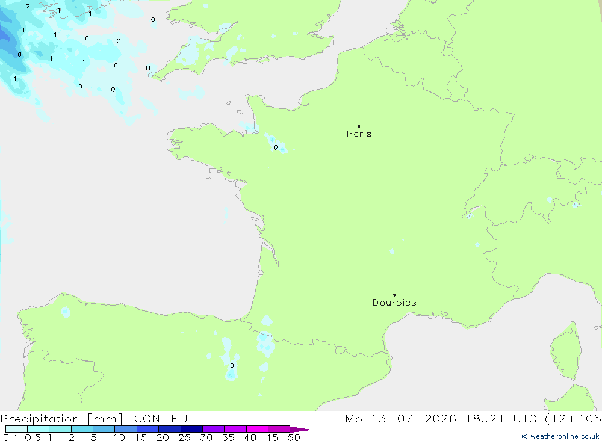Click the '25' legend scale label
Viewport: 602px width, 441px height.
tap(184, 437)
